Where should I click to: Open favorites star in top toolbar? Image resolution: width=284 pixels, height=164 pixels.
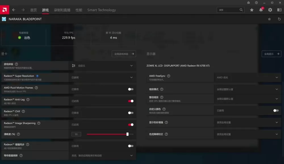point(252,10)
